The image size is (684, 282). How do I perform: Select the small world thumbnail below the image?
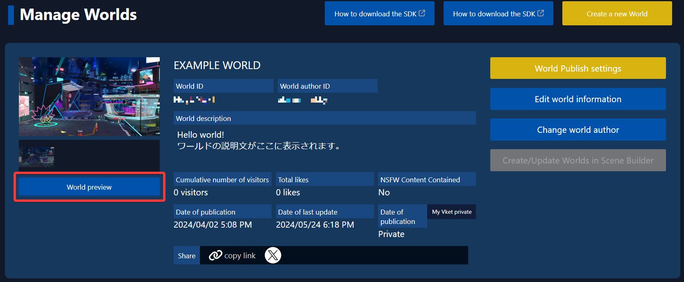coord(36,157)
